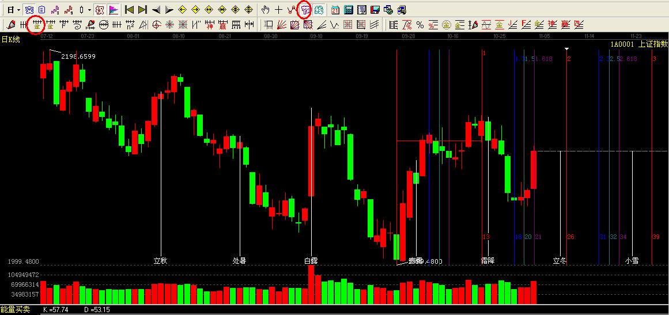The image size is (669, 315).
Task: Toggle the colored flag display button
Action: tap(114, 10)
